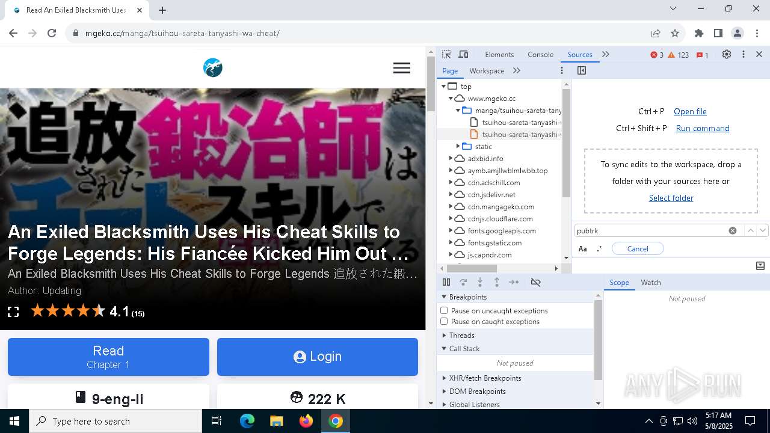The image size is (770, 433).
Task: Collapse the top tree node
Action: [443, 87]
